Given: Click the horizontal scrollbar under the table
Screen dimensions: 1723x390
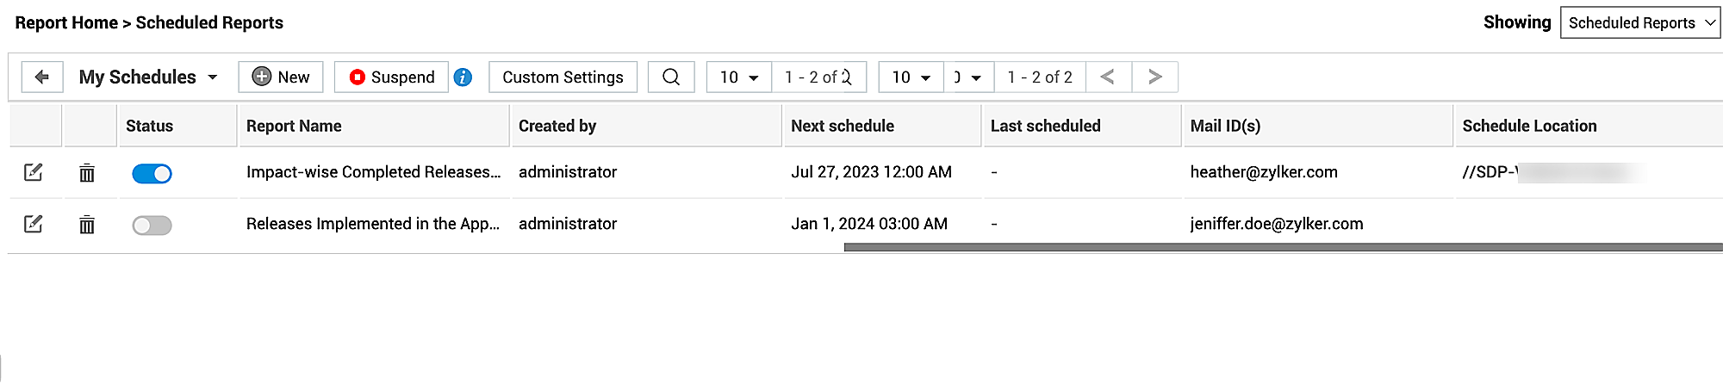Looking at the screenshot, I should pyautogui.click(x=1282, y=247).
